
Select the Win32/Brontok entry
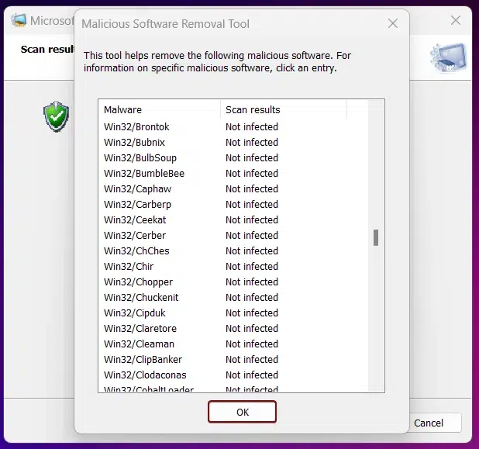coord(136,127)
